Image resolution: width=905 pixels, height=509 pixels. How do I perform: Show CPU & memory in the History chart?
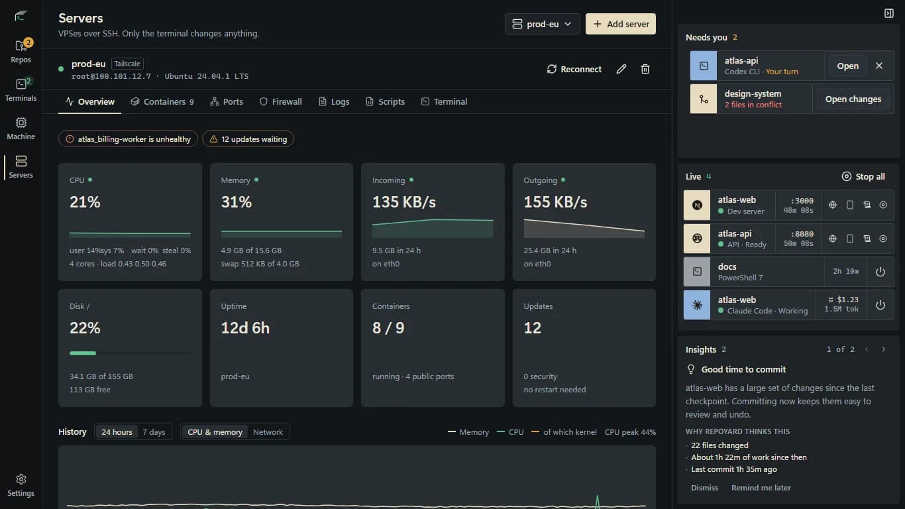coord(215,432)
